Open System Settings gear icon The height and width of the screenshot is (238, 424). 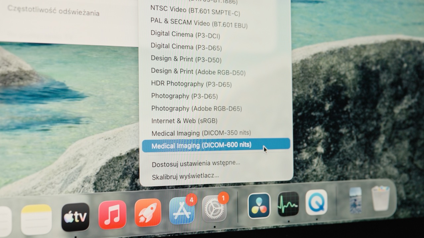pos(214,209)
